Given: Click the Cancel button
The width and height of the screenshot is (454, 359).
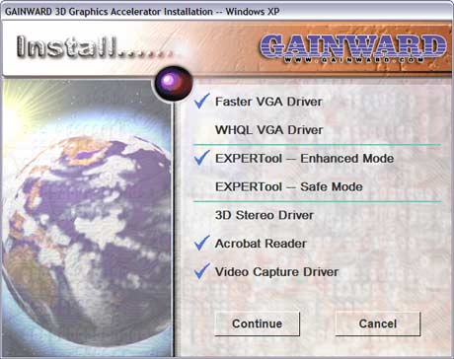Looking at the screenshot, I should (x=378, y=323).
